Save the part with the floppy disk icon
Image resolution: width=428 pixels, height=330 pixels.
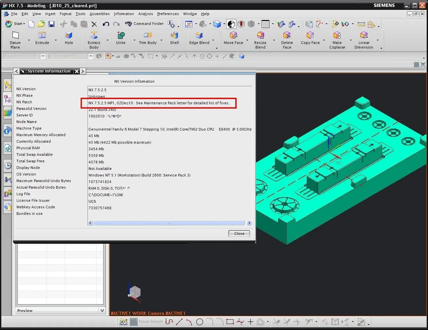pyautogui.click(x=51, y=24)
